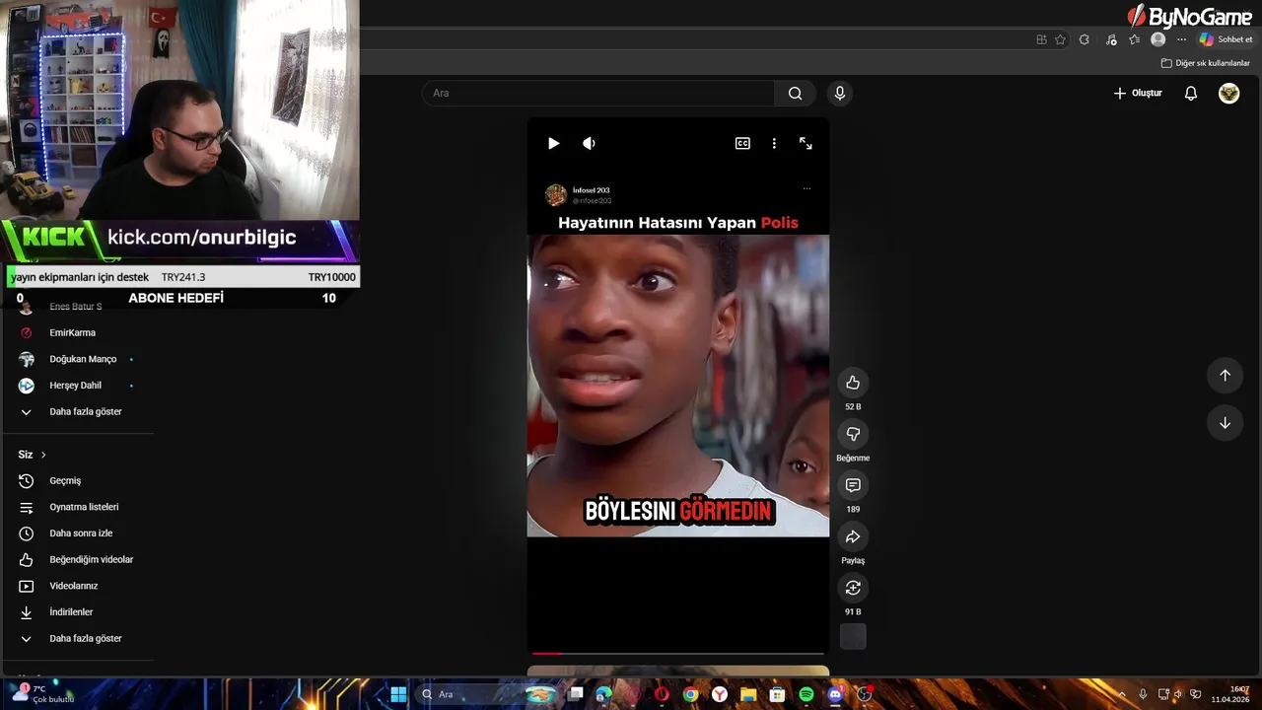1262x710 pixels.
Task: Open the Remix button showing 91 B
Action: 853,588
